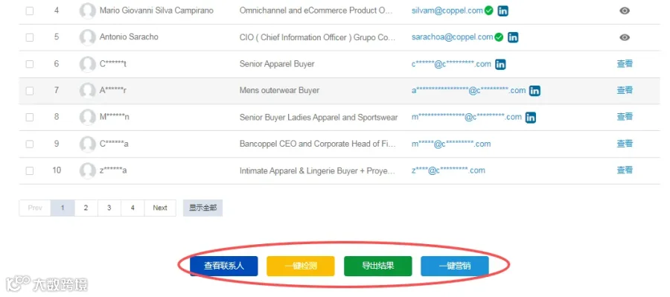Click 查看 link in Intimate Apparel row

pyautogui.click(x=625, y=170)
